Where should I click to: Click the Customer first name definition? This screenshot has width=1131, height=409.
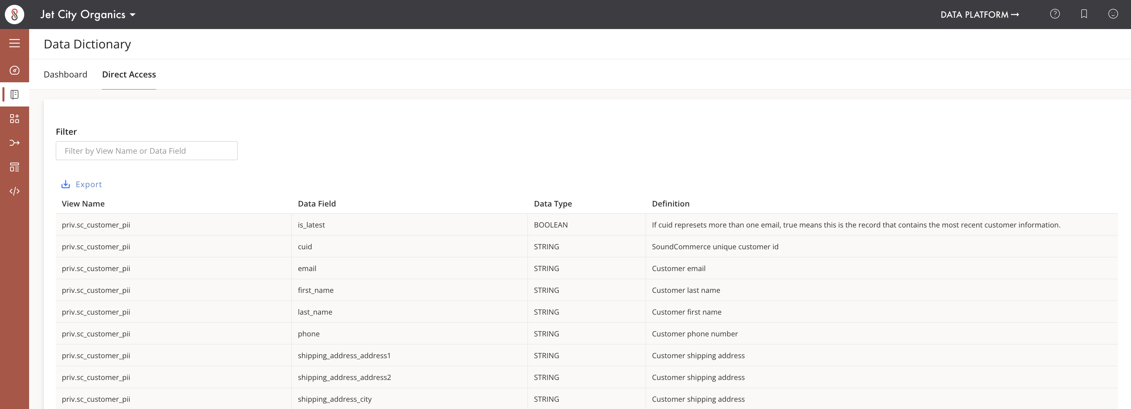pos(686,312)
